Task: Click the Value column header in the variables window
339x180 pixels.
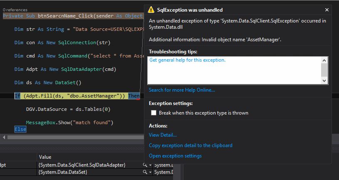Action: click(45, 157)
